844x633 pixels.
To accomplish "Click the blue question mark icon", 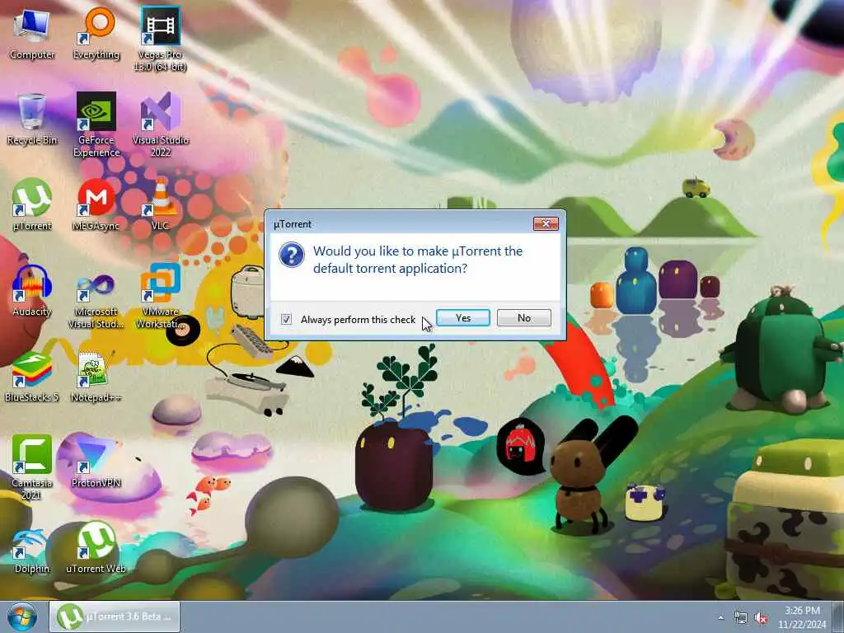I will pyautogui.click(x=292, y=256).
